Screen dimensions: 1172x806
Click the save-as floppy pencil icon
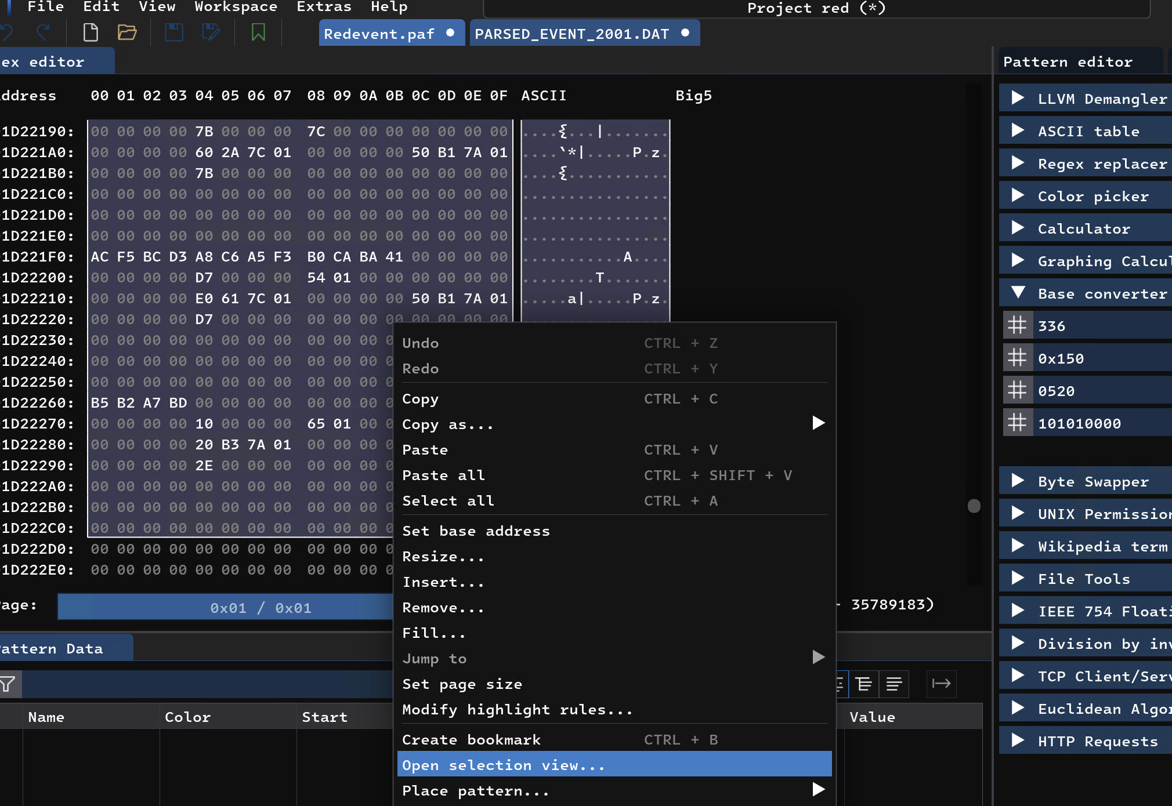211,32
